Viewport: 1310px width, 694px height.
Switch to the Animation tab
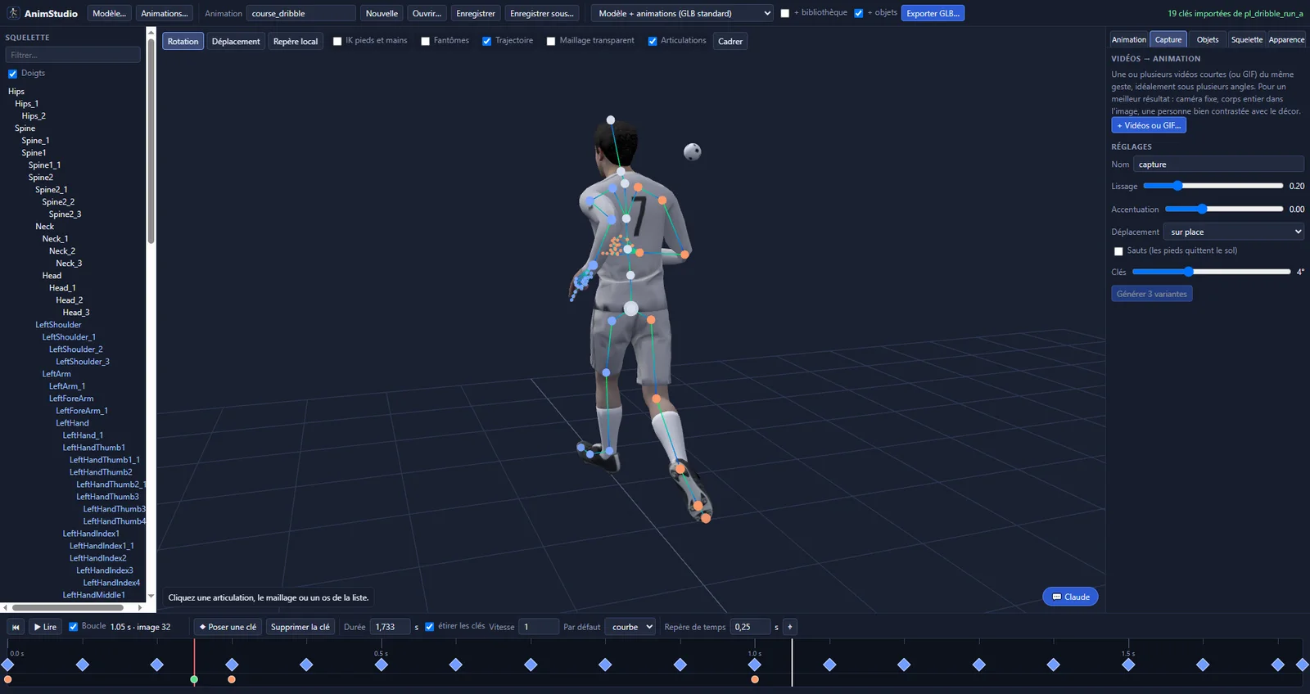click(x=1129, y=39)
